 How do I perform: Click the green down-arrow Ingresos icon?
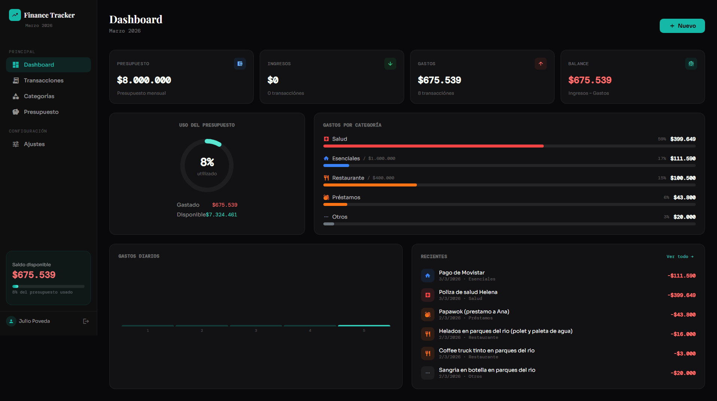point(390,64)
